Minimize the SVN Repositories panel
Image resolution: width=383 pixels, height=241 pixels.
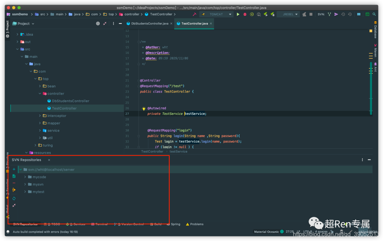(369, 160)
